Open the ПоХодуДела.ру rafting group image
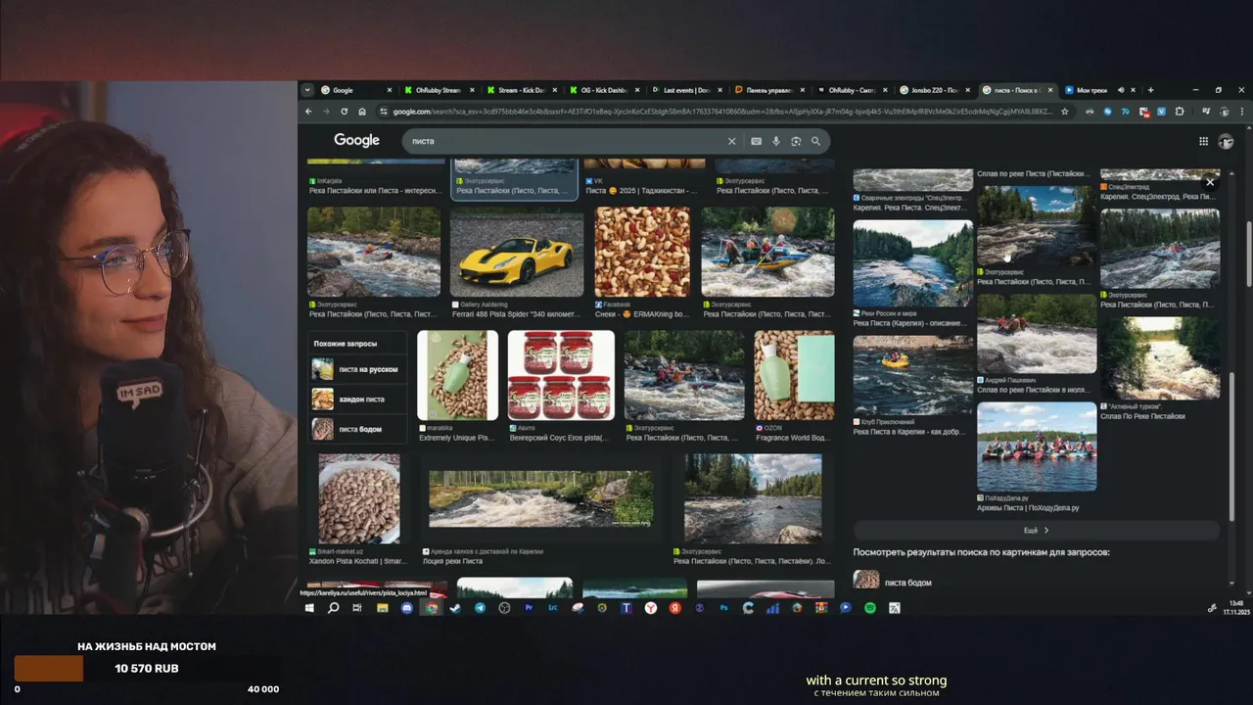 (1037, 446)
